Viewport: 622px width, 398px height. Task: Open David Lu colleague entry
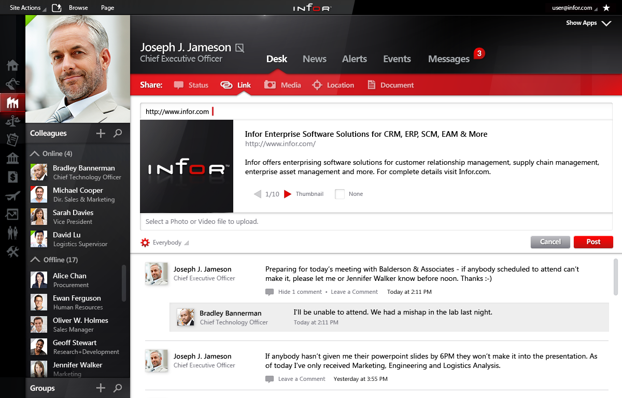(78, 239)
